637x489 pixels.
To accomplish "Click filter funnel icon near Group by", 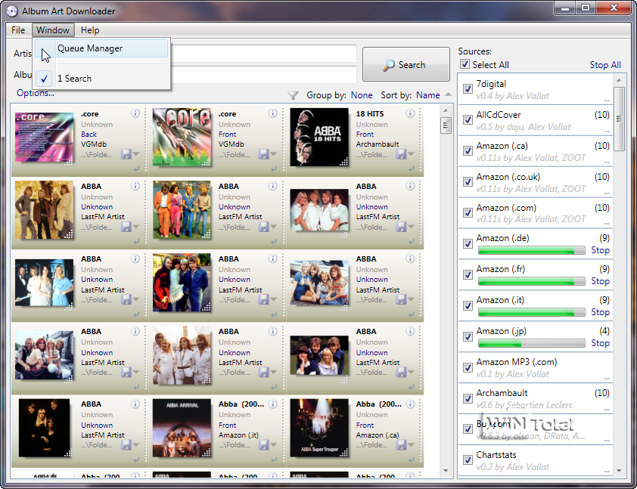I will 293,95.
